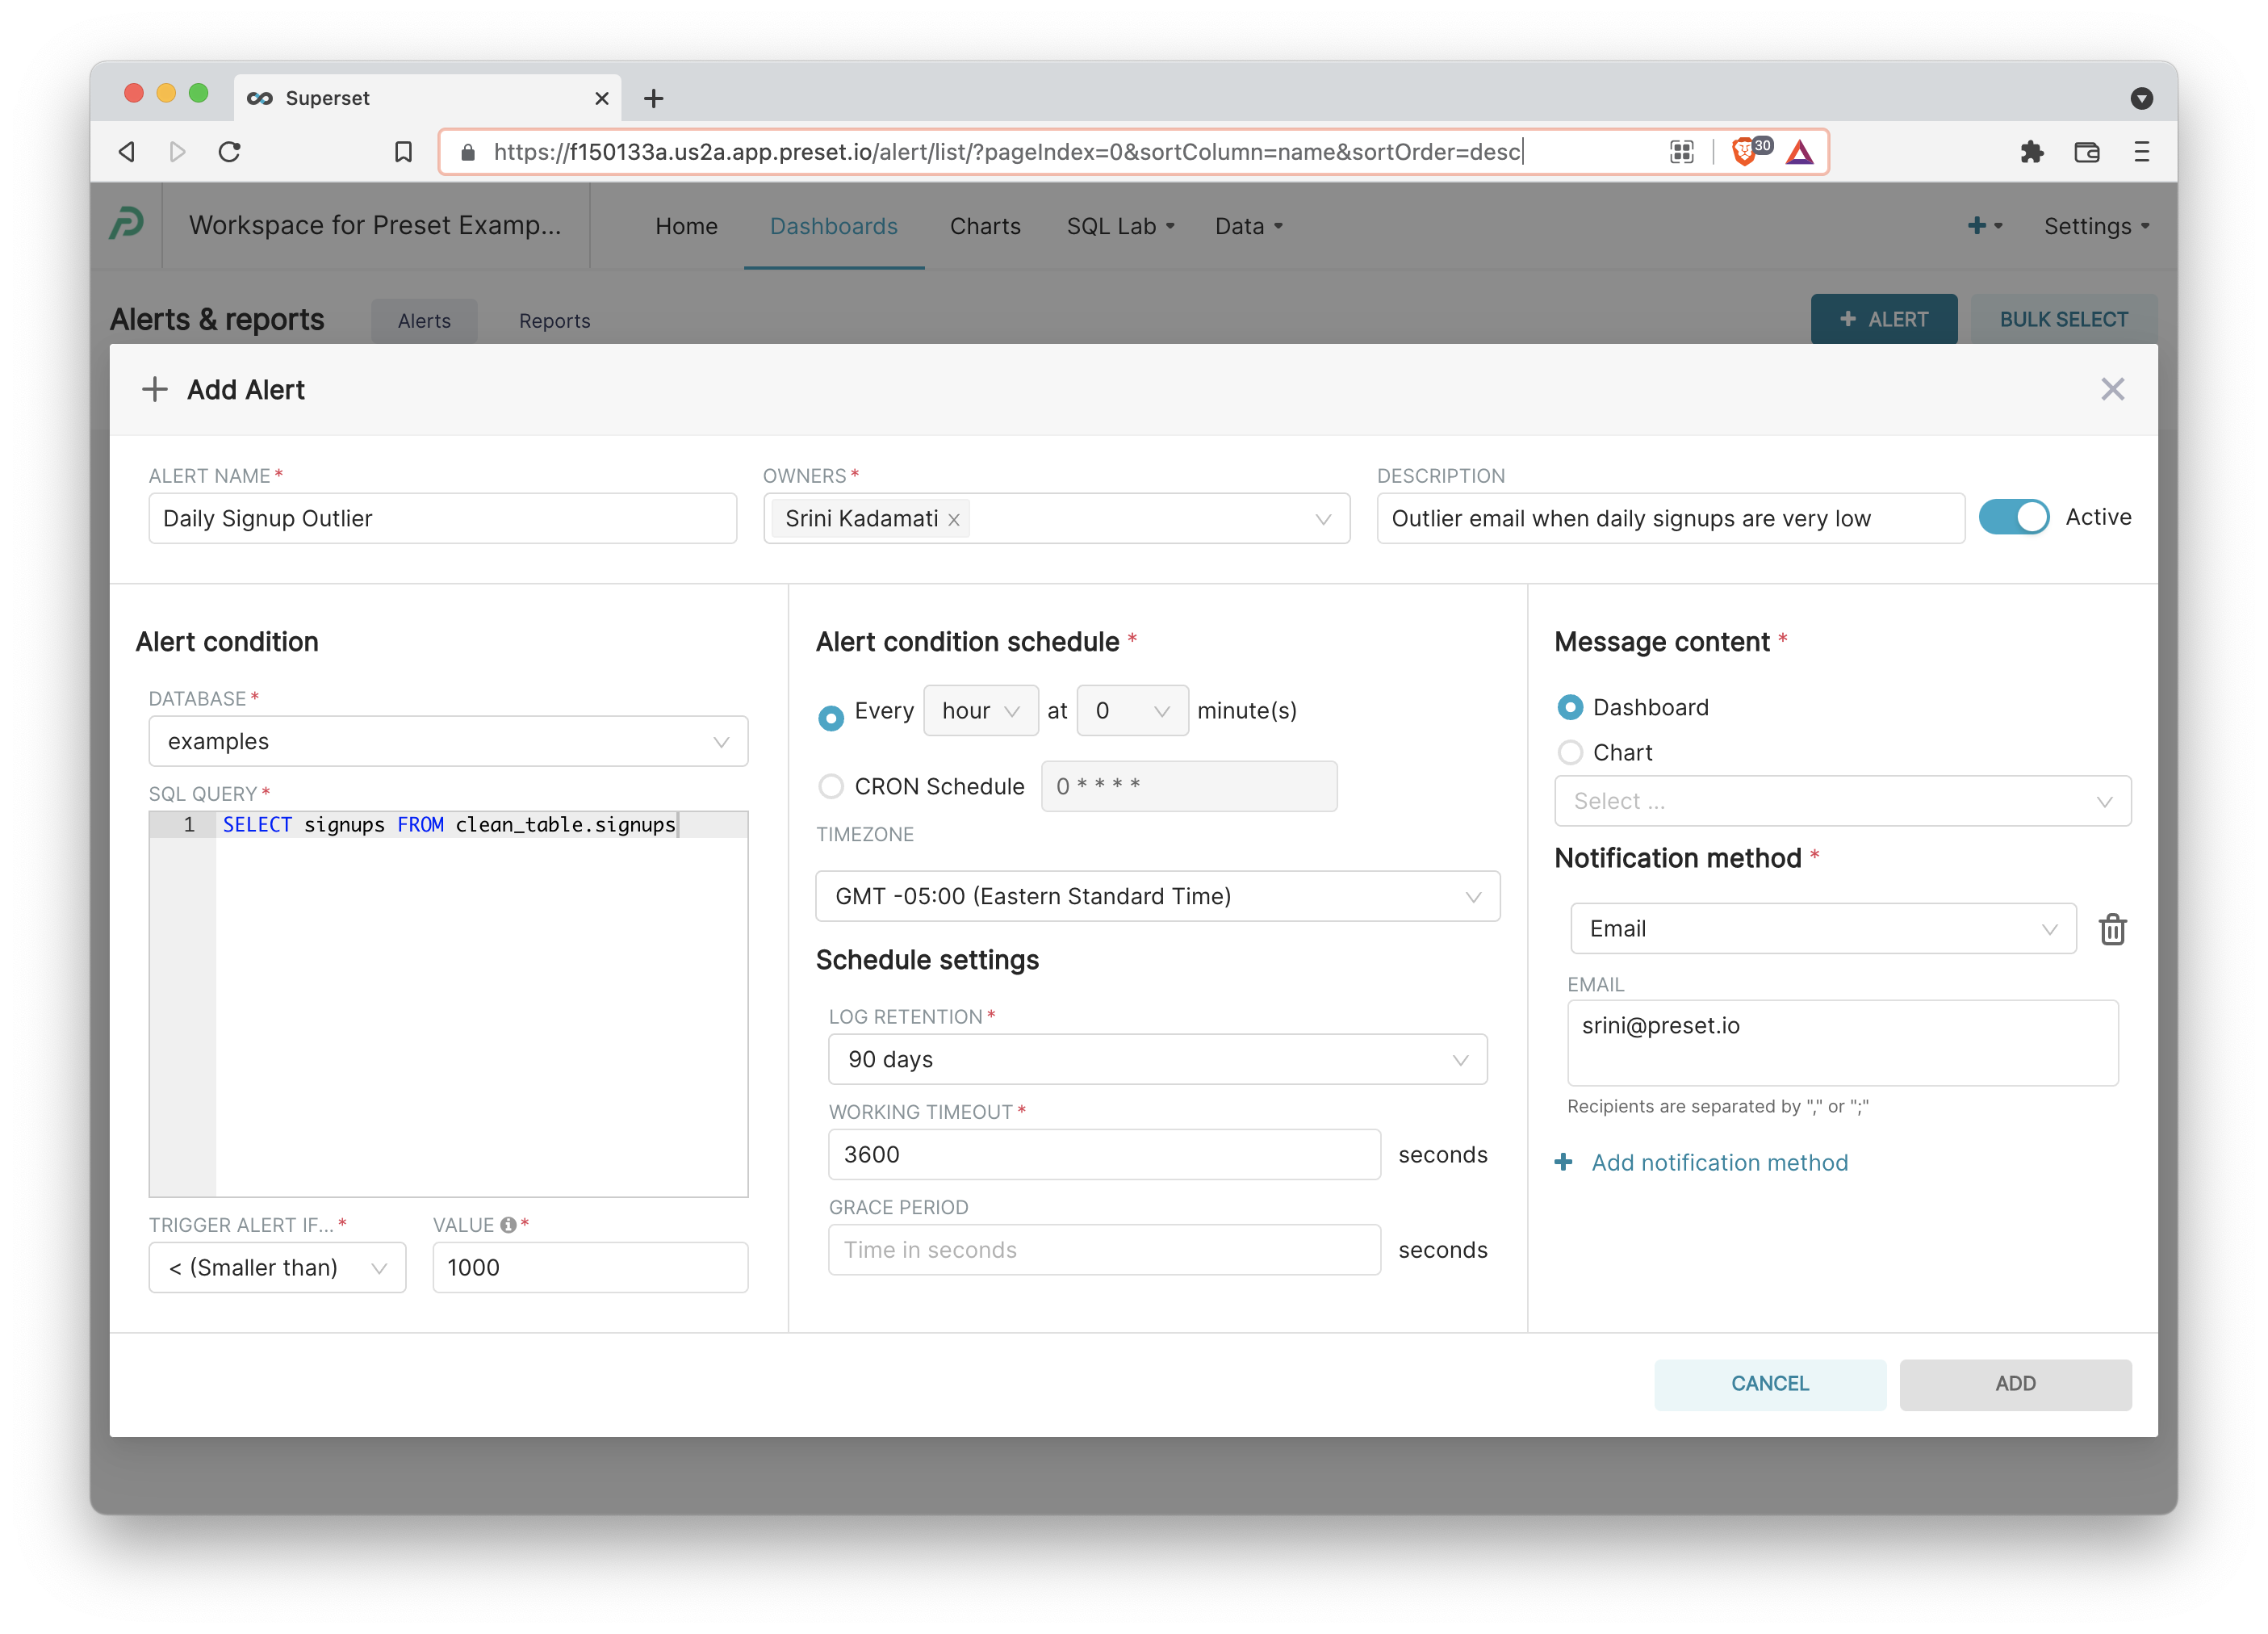Viewport: 2268px width, 1634px height.
Task: Select the CRON Schedule radio option
Action: [831, 787]
